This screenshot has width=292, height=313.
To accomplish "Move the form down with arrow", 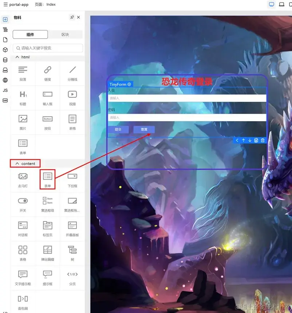I will click(x=250, y=140).
